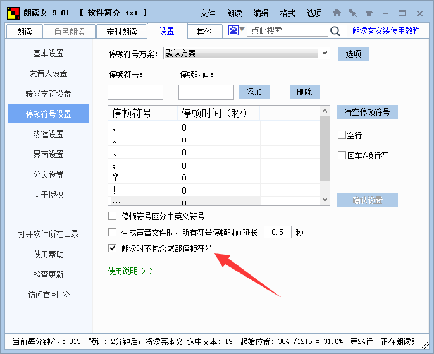Toggle the 回车/换行符 checkbox
434x354 pixels.
[342, 155]
